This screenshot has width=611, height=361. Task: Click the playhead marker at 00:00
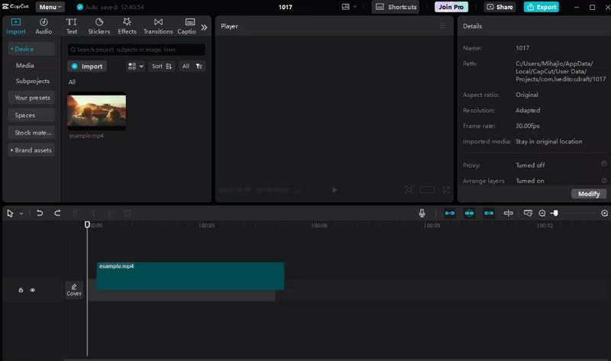(x=87, y=224)
